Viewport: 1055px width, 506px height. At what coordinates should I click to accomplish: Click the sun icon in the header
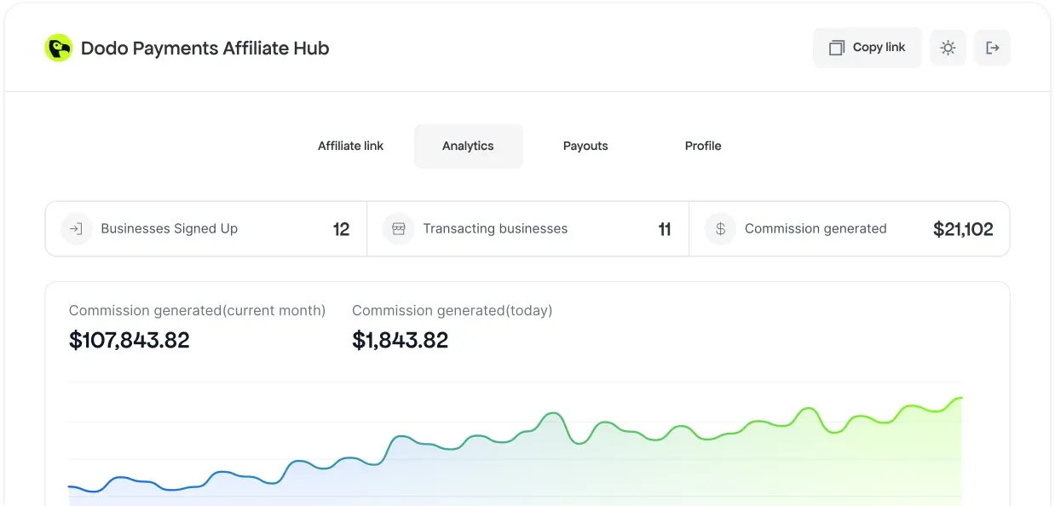pos(948,48)
